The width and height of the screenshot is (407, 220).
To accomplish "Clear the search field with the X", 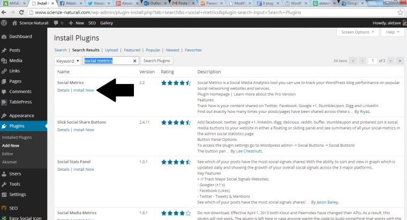I will click(135, 61).
